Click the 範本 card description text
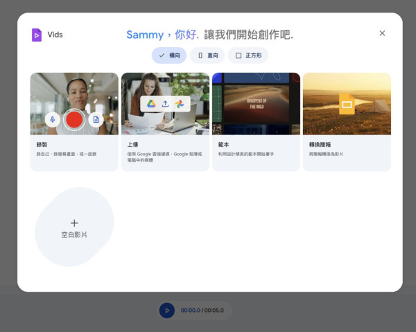Viewport: 416px width, 332px height. click(246, 154)
